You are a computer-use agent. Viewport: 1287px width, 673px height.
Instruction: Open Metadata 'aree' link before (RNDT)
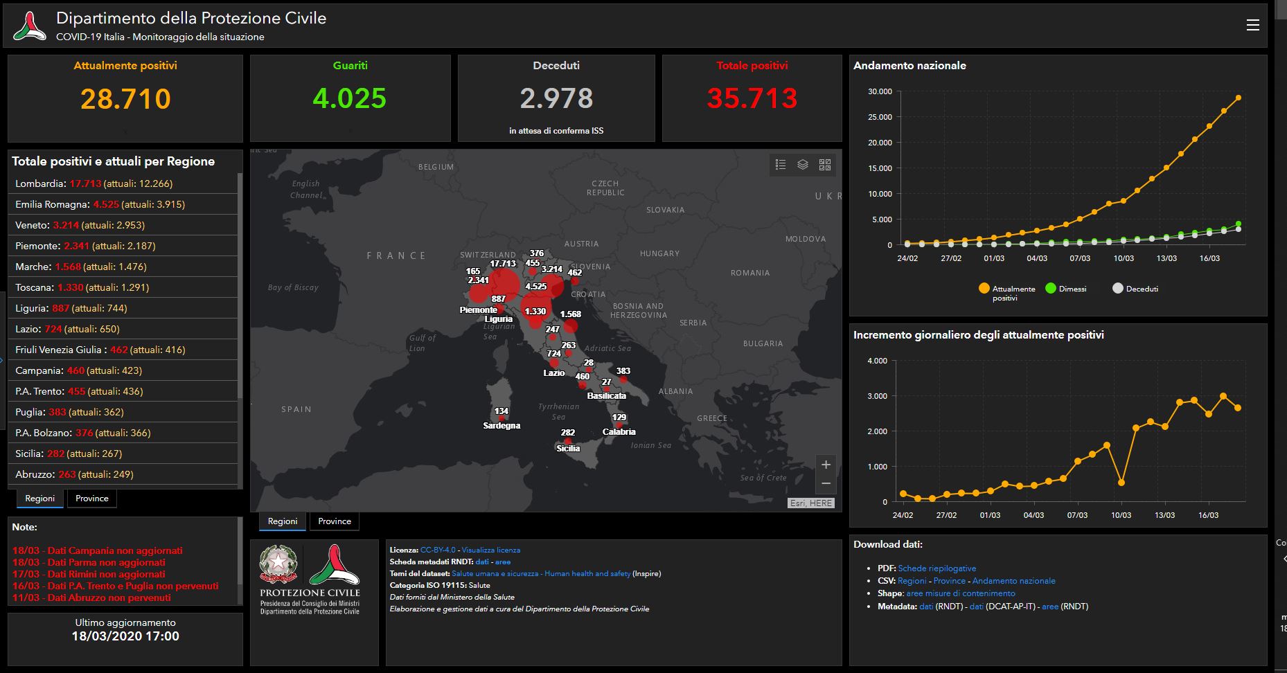(x=1050, y=607)
